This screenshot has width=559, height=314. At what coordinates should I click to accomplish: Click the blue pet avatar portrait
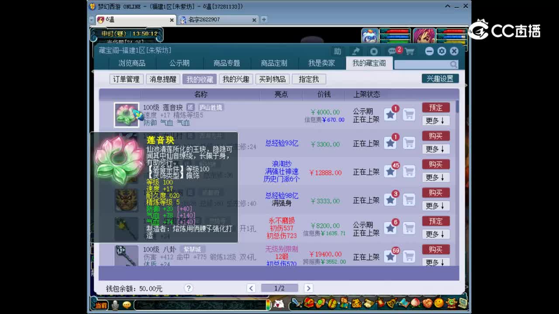[x=370, y=36]
